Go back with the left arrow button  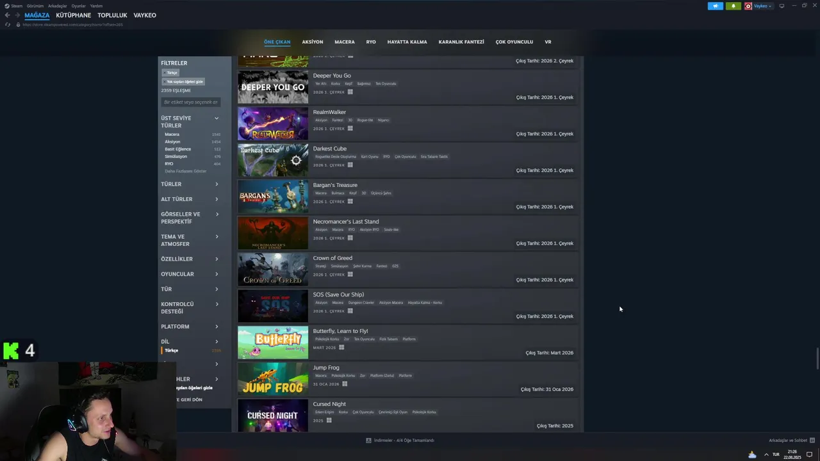point(8,15)
